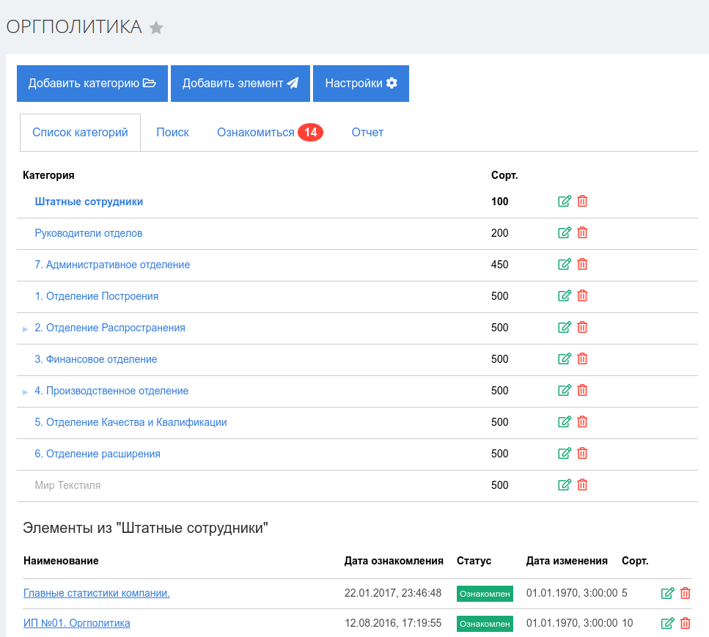The width and height of the screenshot is (709, 637).
Task: Edit the Финансовое отделение category
Action: (x=564, y=359)
